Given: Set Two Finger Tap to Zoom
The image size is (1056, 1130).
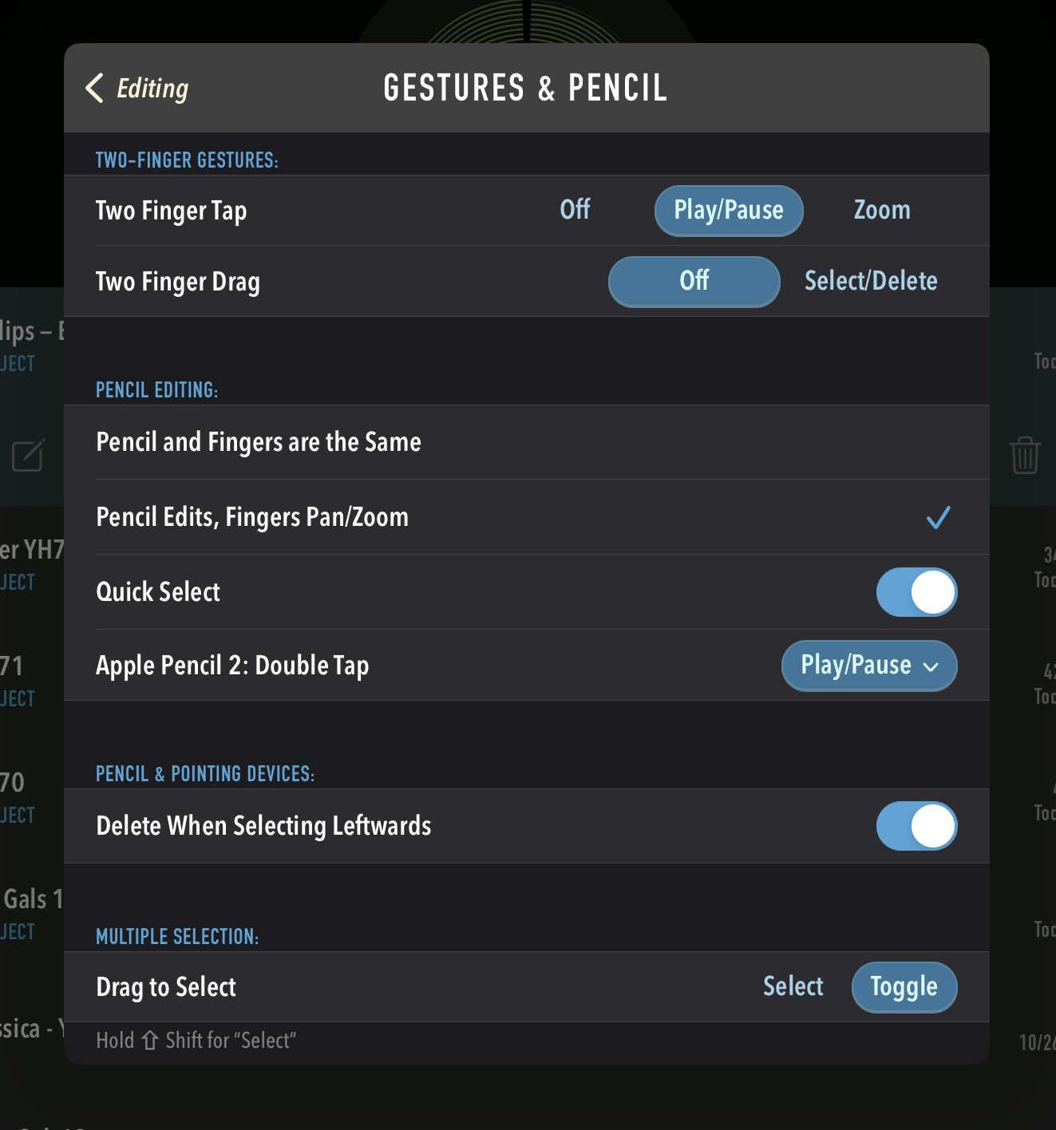Looking at the screenshot, I should coord(882,210).
